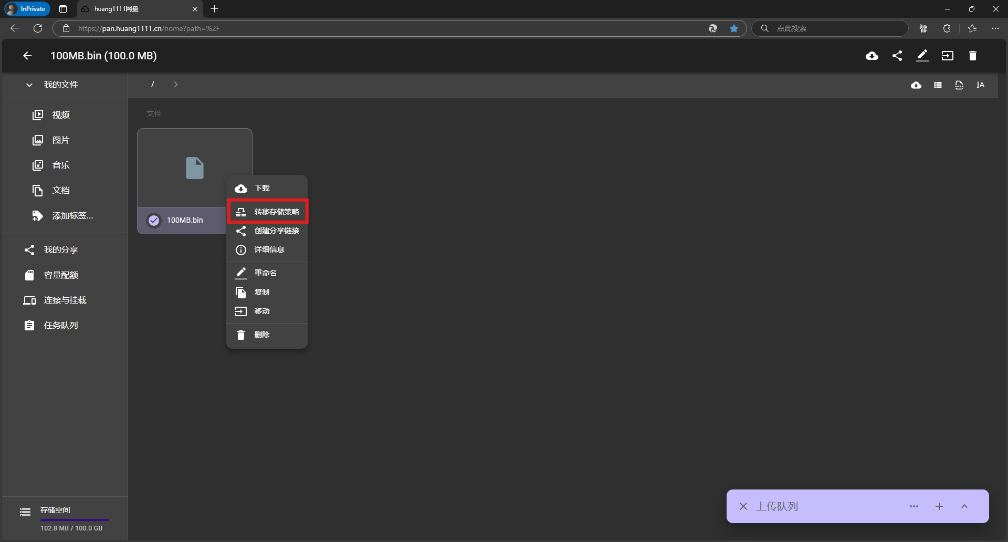Open the sort order (A-Z) icon

pos(980,85)
